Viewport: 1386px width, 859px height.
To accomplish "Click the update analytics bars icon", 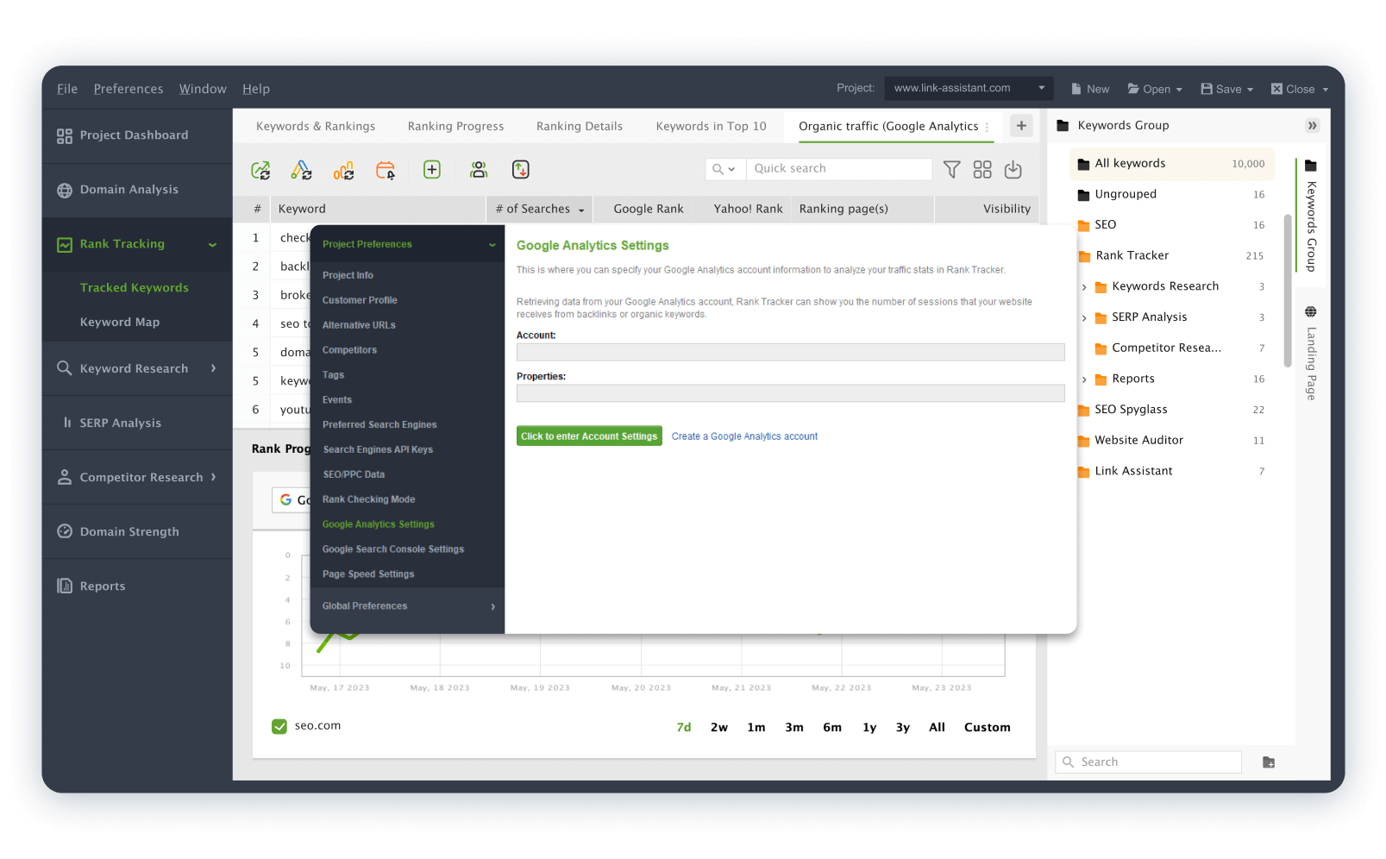I will (343, 170).
